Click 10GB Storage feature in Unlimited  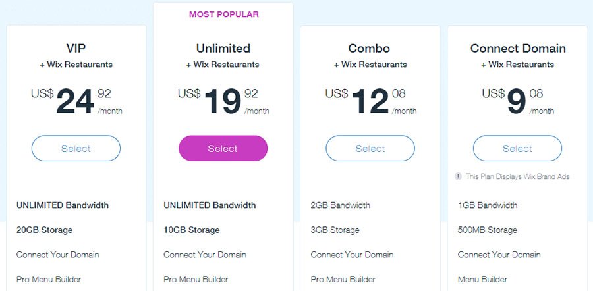(192, 230)
